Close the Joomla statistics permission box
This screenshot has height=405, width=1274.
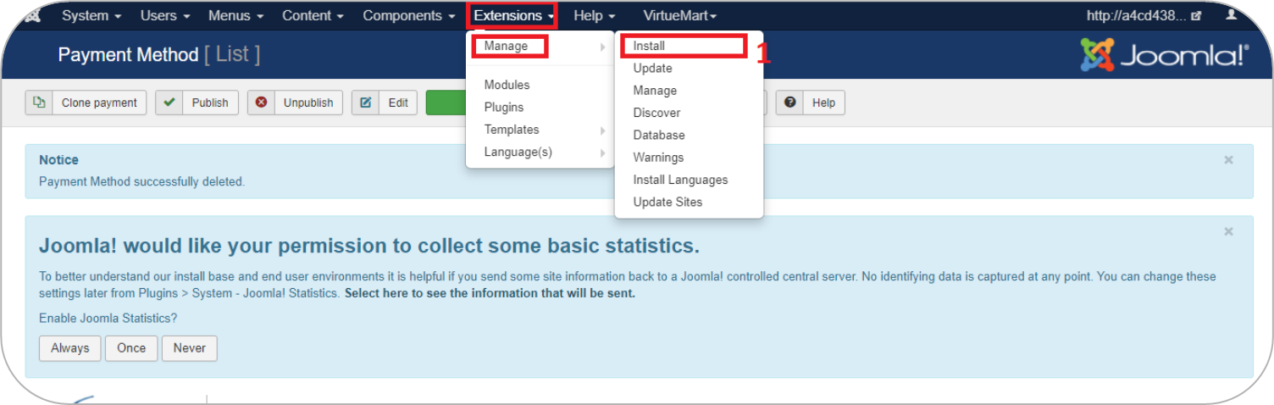click(x=1228, y=231)
